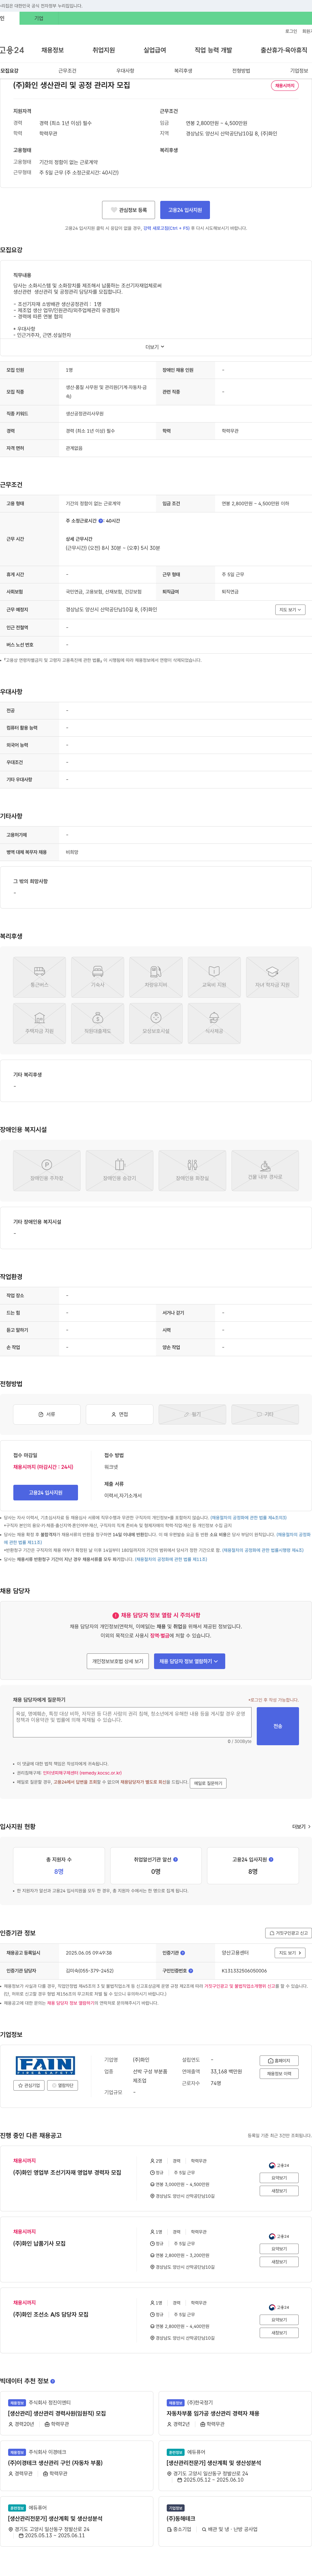Expand 채용 담당자 정보 열람하기 dropdown
312x2576 pixels.
(189, 1661)
